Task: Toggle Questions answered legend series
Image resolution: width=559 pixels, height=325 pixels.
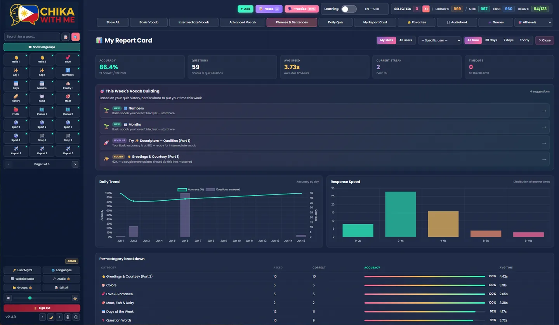Action: point(222,189)
